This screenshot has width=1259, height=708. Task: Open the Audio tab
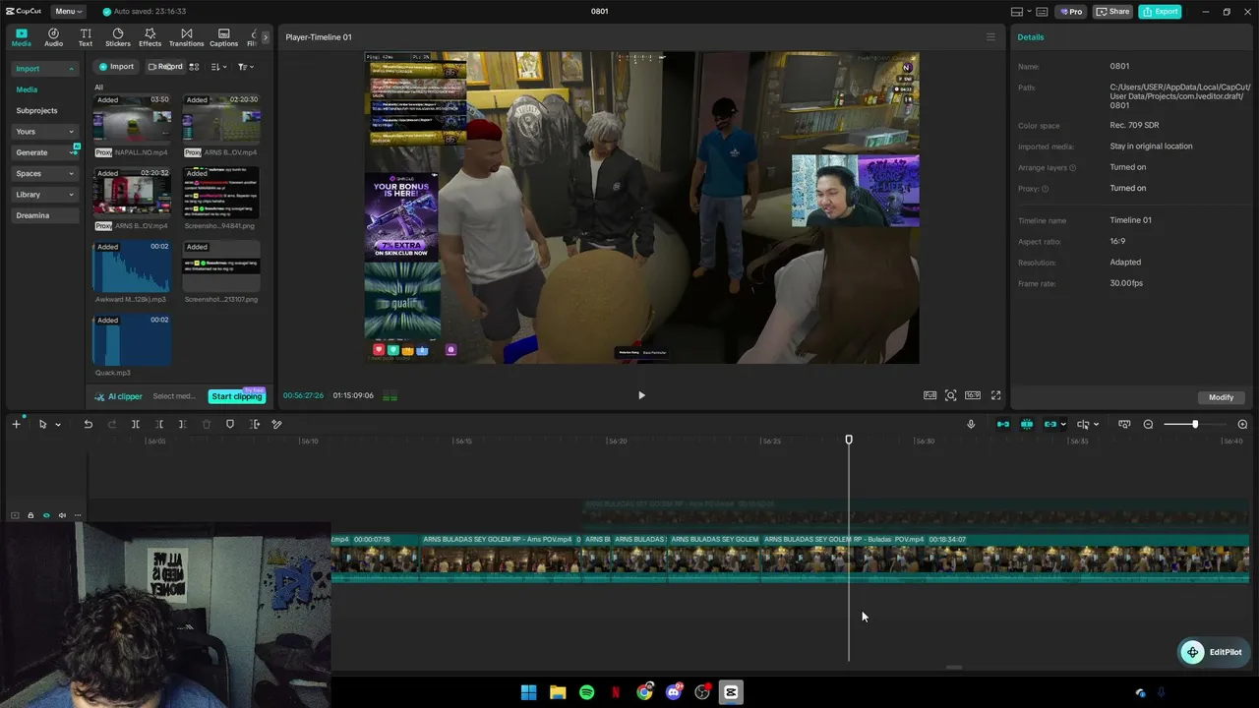click(53, 37)
